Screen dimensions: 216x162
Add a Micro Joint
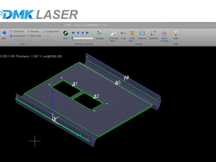(x=34, y=36)
